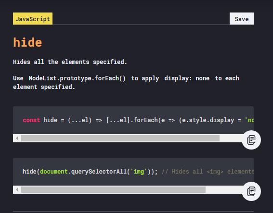Click the 'display: none' inline code
The height and width of the screenshot is (213, 273).
(187, 78)
